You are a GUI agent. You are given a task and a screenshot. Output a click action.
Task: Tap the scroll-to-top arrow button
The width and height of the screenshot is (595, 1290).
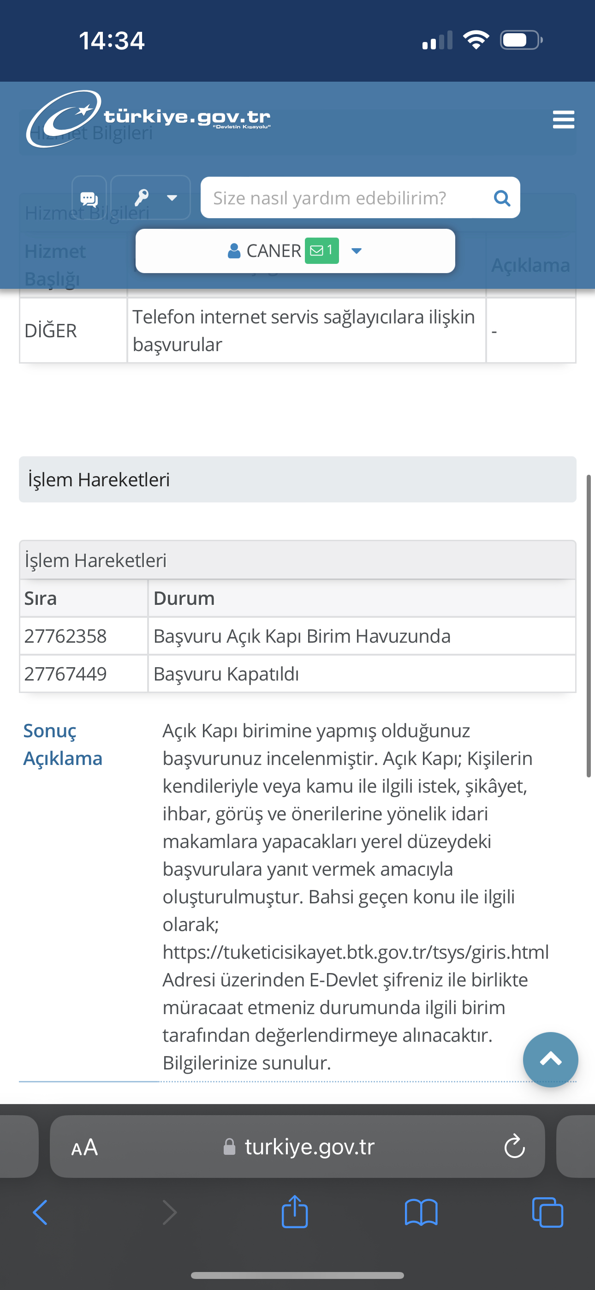[x=550, y=1059]
